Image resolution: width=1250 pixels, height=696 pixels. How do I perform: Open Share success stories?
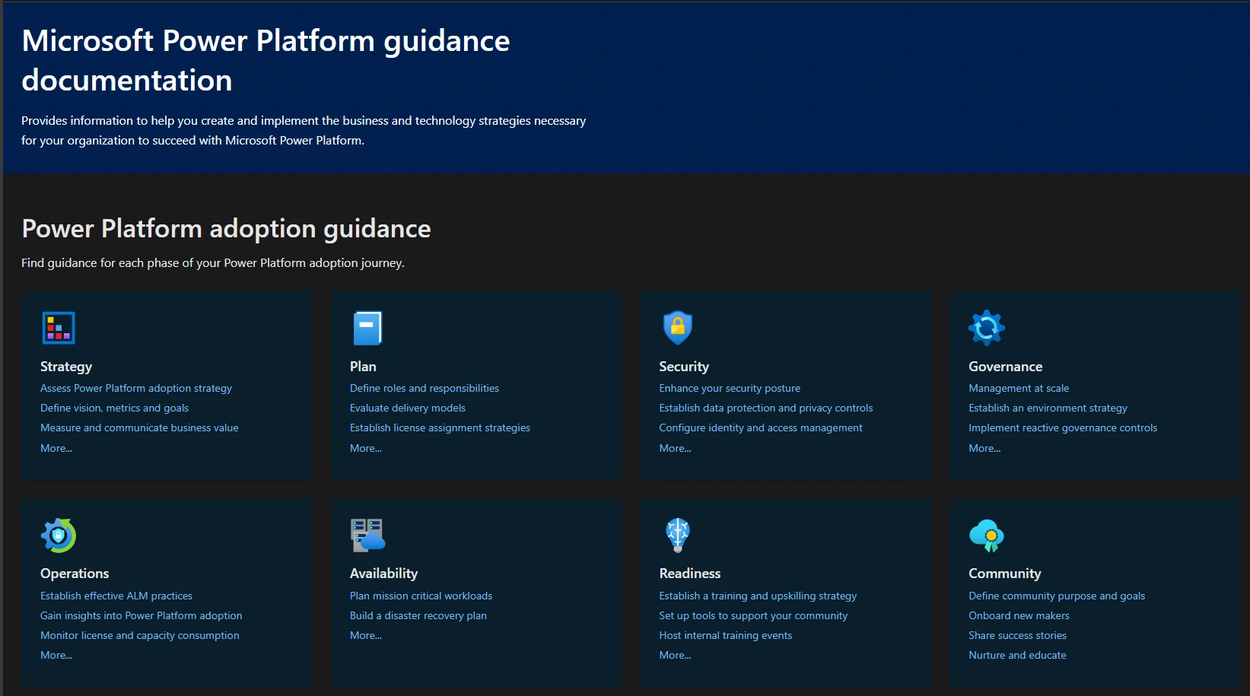coord(1016,635)
